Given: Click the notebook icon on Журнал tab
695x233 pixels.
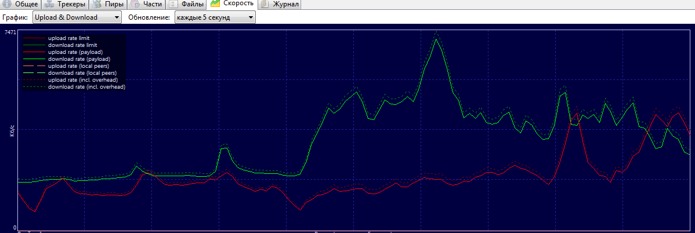Looking at the screenshot, I should 265,5.
